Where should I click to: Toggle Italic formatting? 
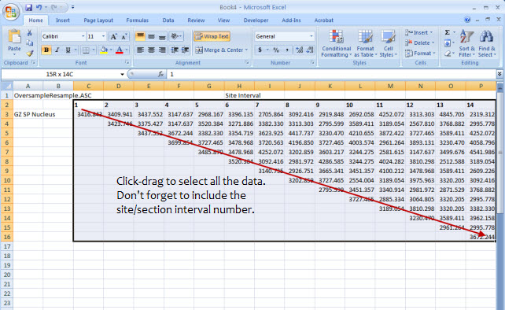coord(57,50)
